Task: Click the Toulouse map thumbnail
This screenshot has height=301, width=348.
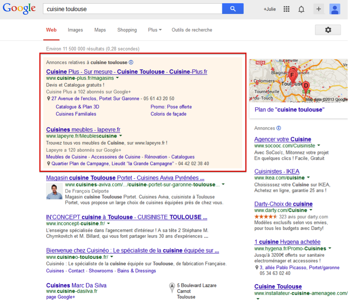Action: 298,81
